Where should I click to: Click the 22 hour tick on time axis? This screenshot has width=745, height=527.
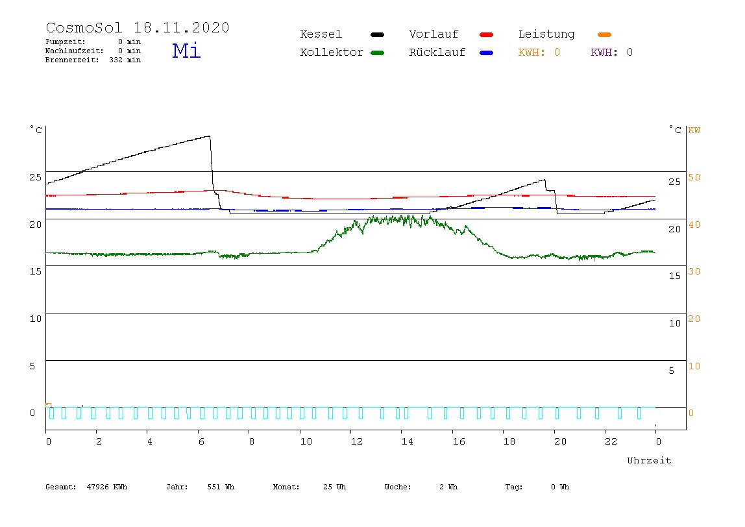click(x=611, y=441)
